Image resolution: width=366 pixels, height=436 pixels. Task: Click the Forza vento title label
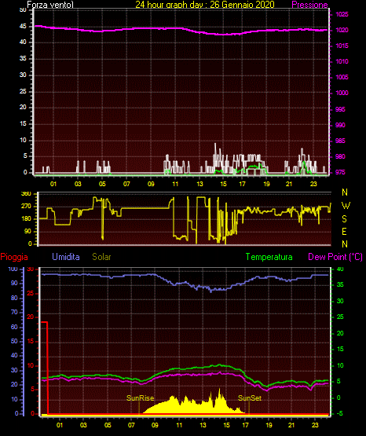click(x=50, y=5)
